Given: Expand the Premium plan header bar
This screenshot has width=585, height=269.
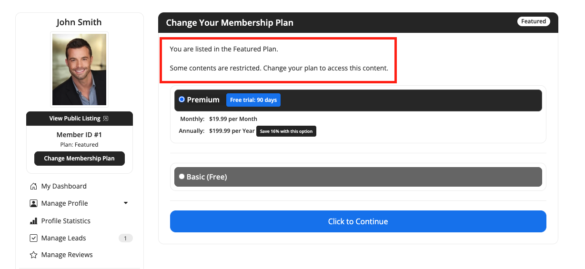Looking at the screenshot, I should coord(358,100).
